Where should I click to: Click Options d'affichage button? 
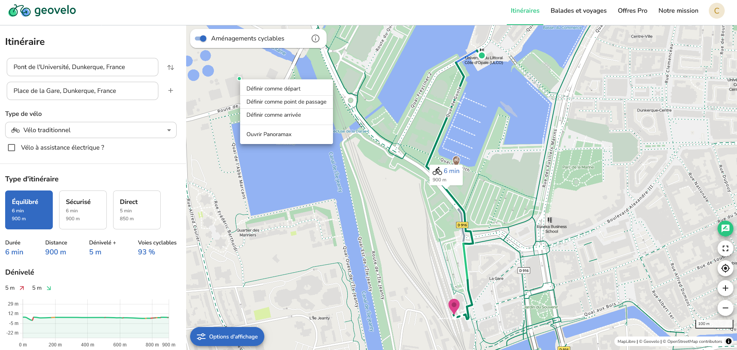(227, 337)
